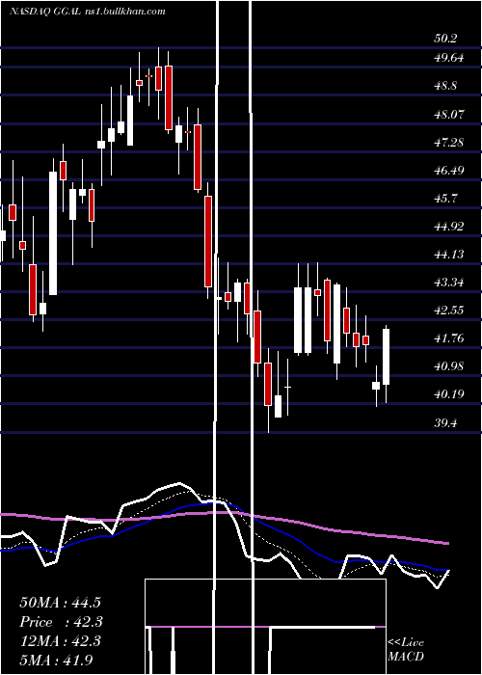Click the 40.19 price axis label
This screenshot has width=482, height=675.
449,393
